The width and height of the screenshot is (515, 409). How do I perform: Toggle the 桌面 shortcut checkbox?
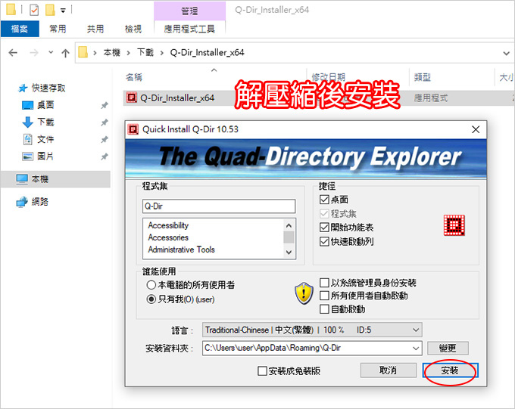click(x=324, y=200)
